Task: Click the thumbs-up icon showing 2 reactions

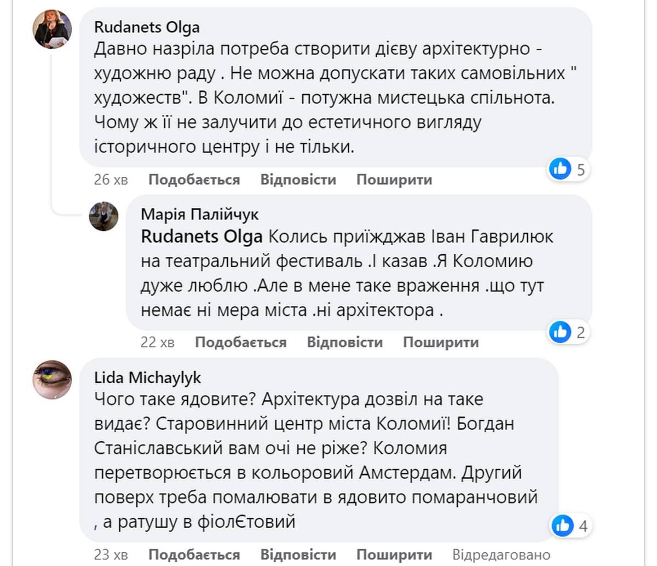Action: (x=560, y=332)
